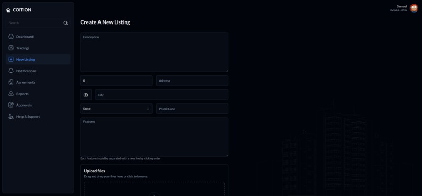The height and width of the screenshot is (196, 422).
Task: Click the Help & Support icon
Action: coord(11,116)
